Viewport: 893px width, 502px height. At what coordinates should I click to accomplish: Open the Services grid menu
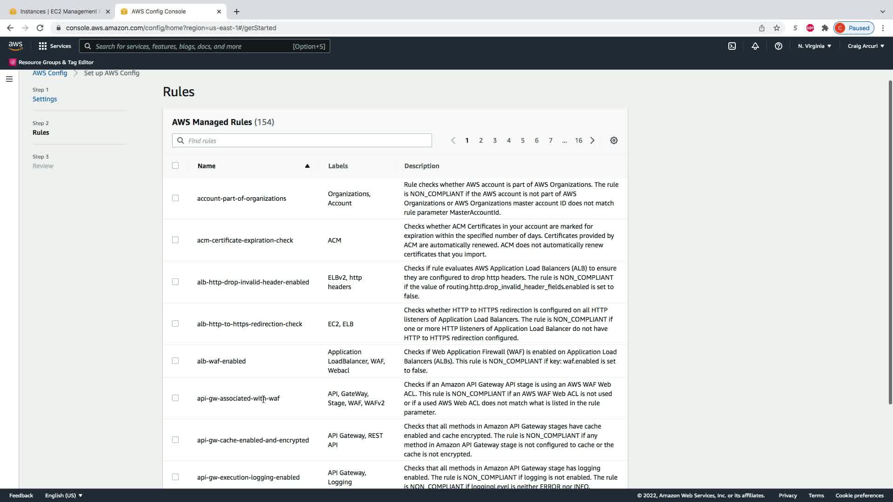55,46
